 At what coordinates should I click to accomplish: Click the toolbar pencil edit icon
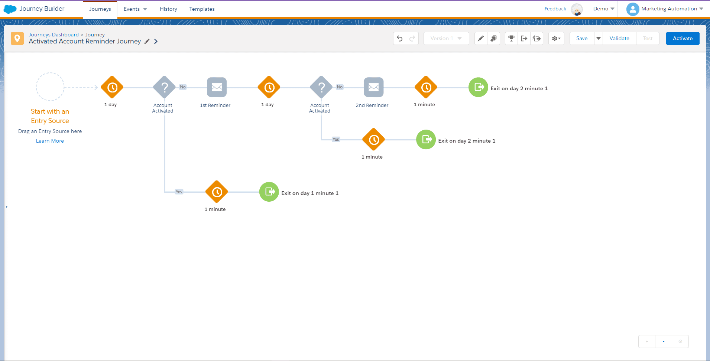(x=481, y=39)
